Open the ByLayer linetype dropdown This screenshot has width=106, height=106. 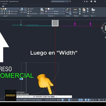(x=56, y=14)
